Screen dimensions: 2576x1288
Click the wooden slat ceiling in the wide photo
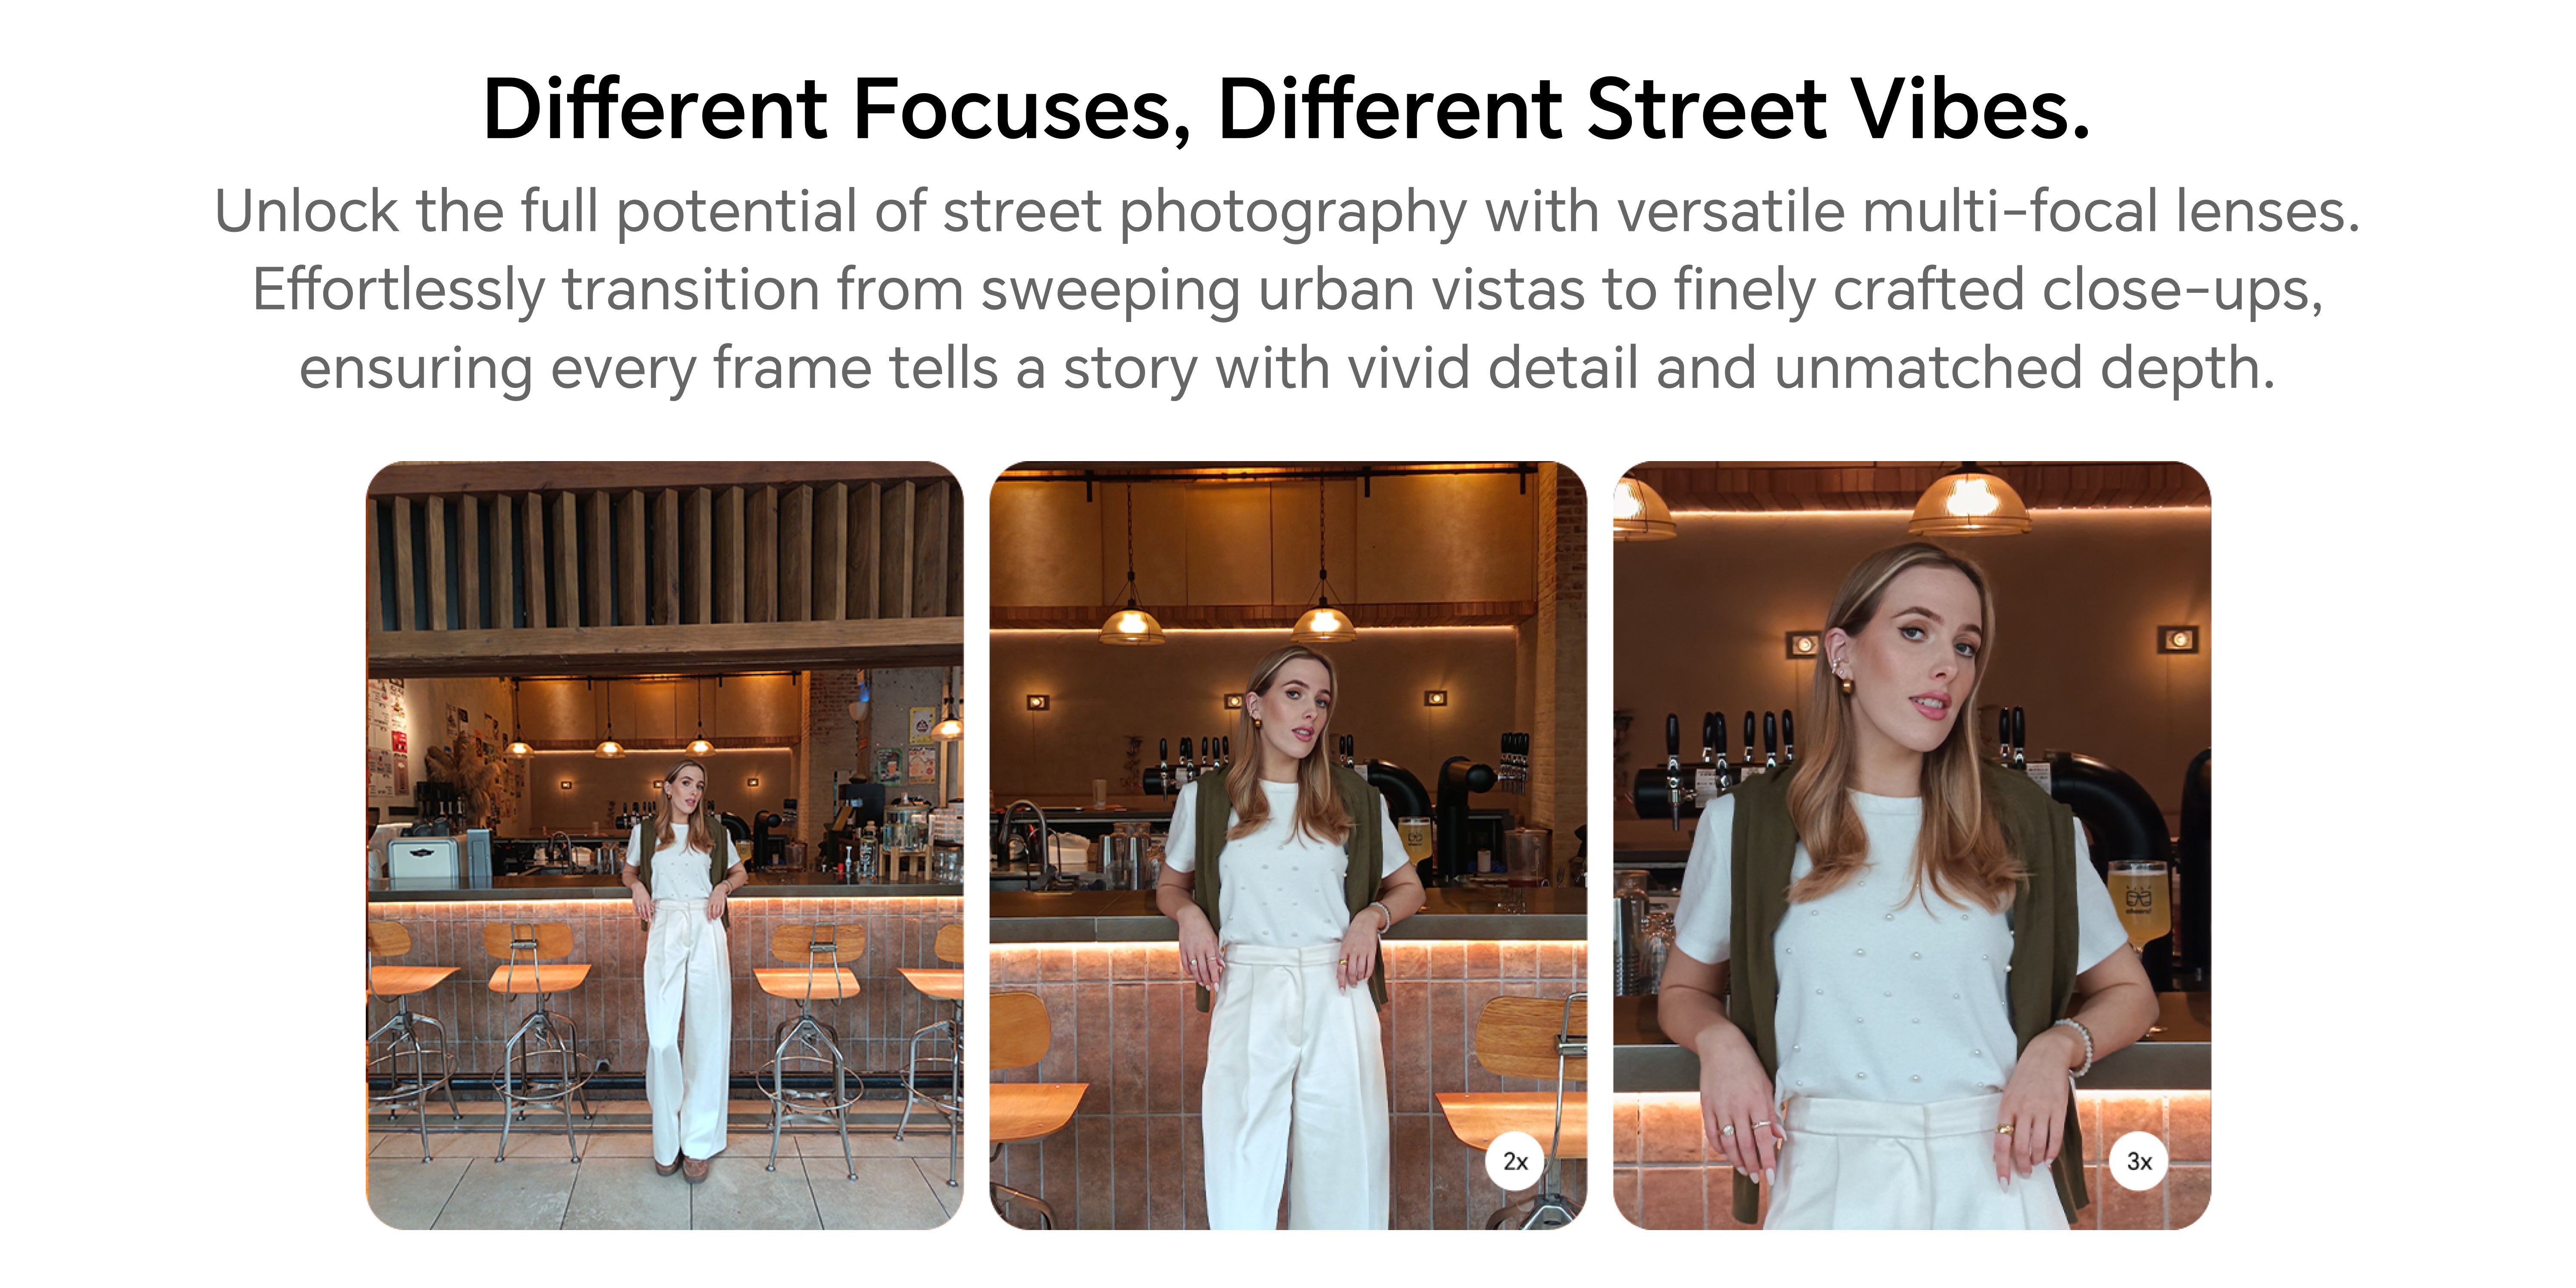665,550
